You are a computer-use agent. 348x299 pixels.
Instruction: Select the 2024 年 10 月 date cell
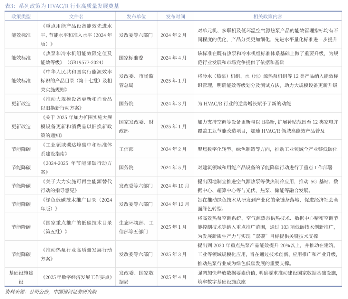click(175, 186)
